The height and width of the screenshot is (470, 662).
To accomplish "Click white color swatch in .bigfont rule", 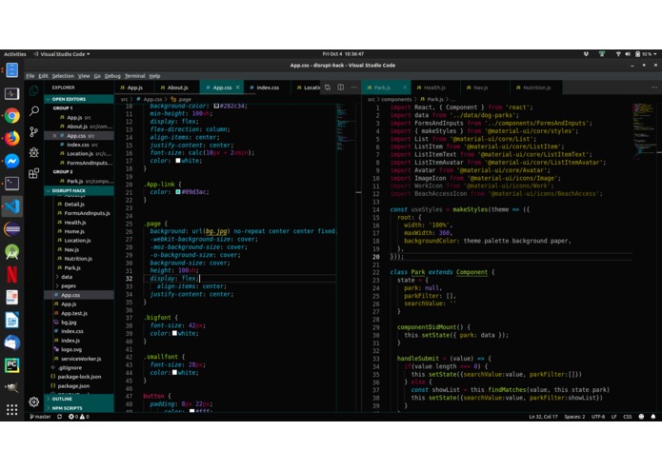I will tap(174, 333).
